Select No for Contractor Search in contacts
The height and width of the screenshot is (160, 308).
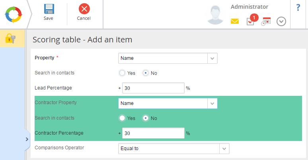(146, 118)
